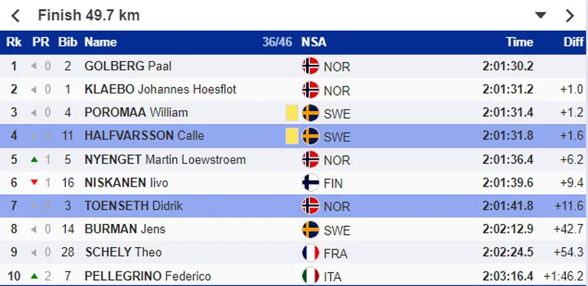
Task: Open BURMAN Jens athlete name
Action: 125,229
